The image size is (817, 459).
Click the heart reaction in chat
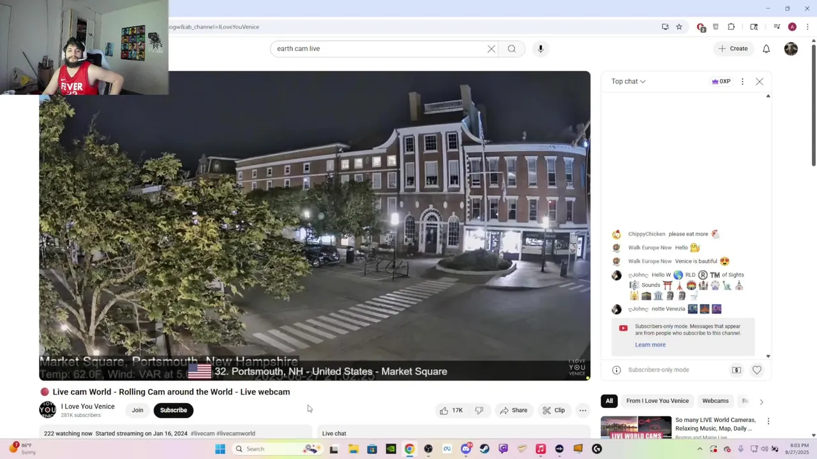coord(757,370)
